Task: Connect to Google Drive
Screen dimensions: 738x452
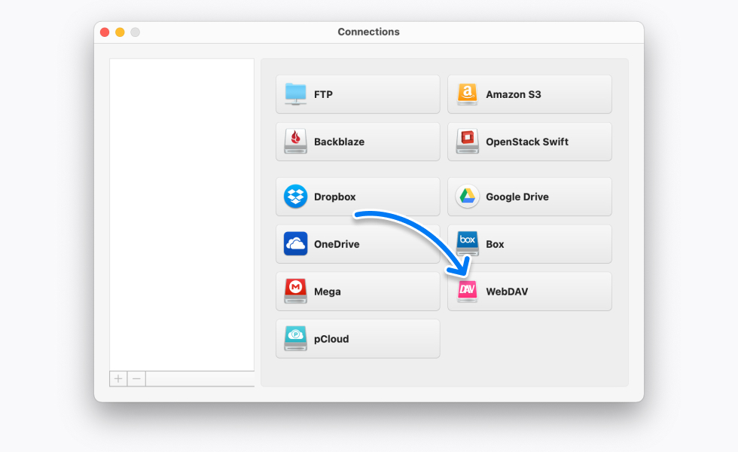Action: (x=529, y=197)
